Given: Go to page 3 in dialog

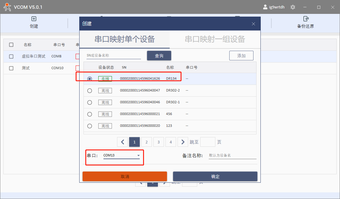Looking at the screenshot, I should [x=159, y=142].
